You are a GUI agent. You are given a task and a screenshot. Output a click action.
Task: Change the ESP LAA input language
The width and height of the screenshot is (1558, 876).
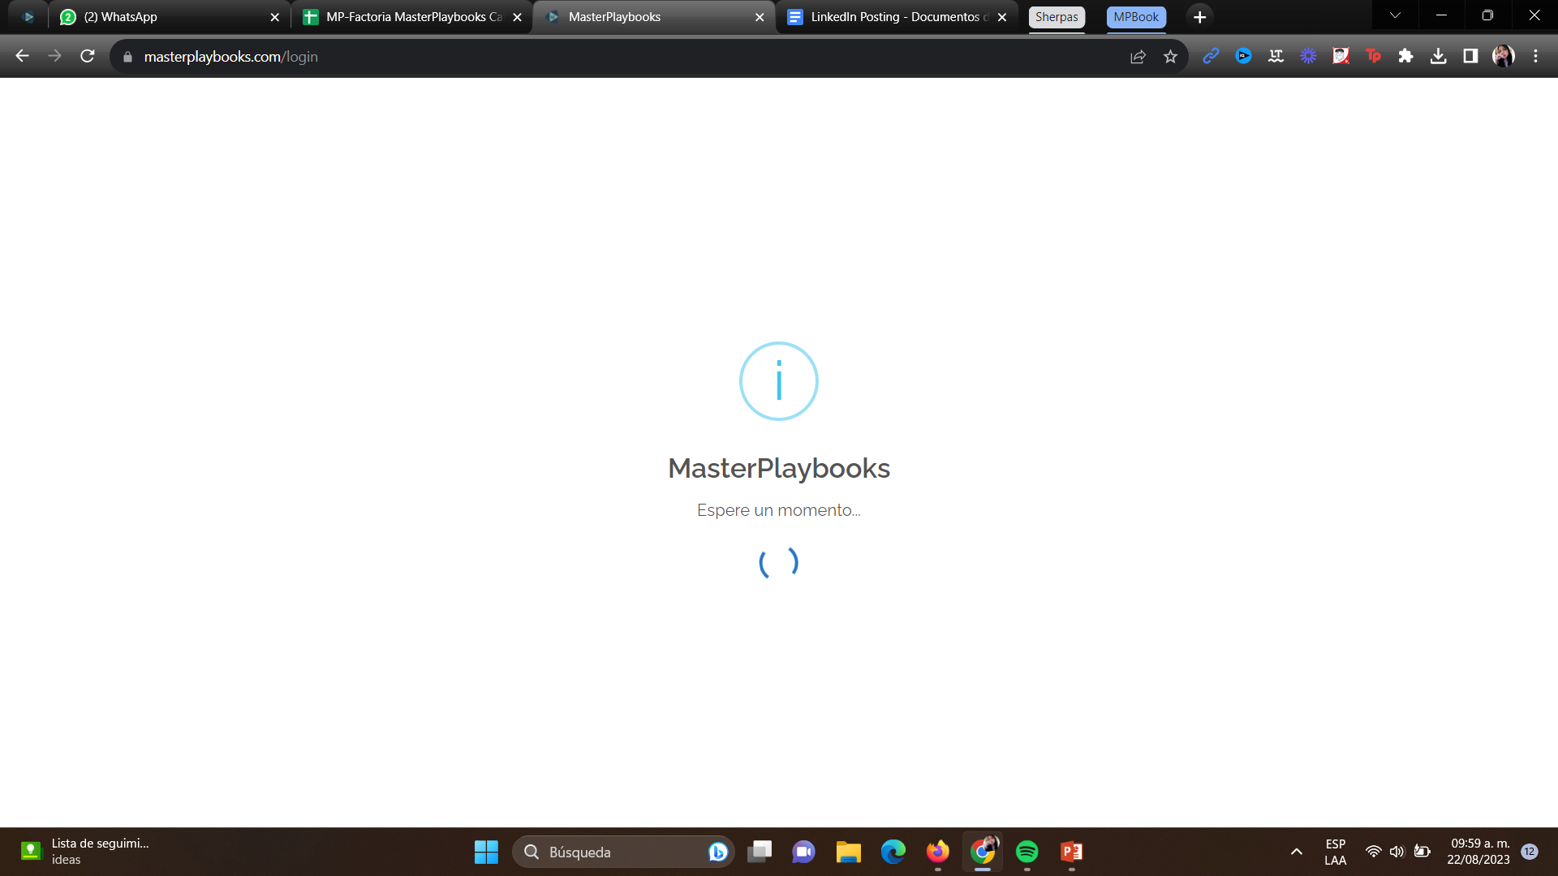[1335, 852]
